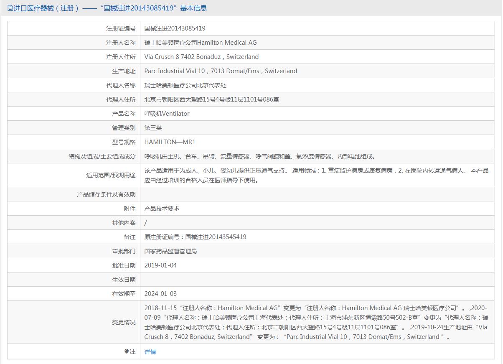Click the lightbulb icon next to 注
503x364 pixels.
click(127, 351)
